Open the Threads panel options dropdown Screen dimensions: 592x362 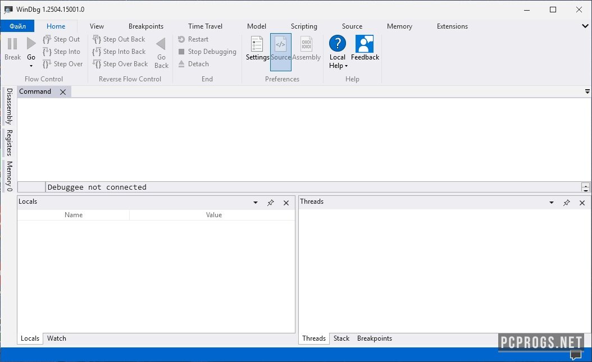551,203
